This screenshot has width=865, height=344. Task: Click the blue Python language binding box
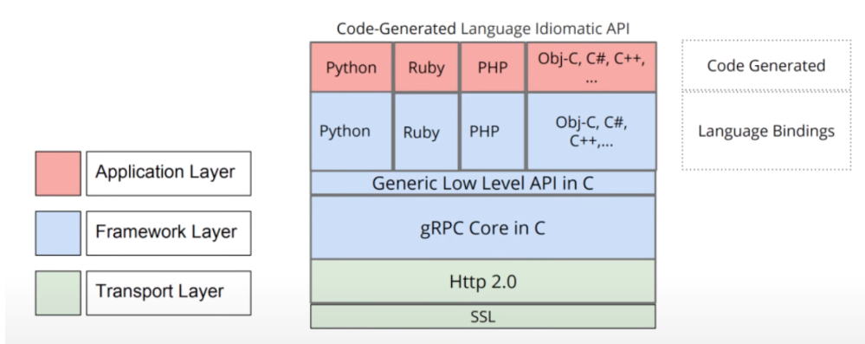coord(352,131)
